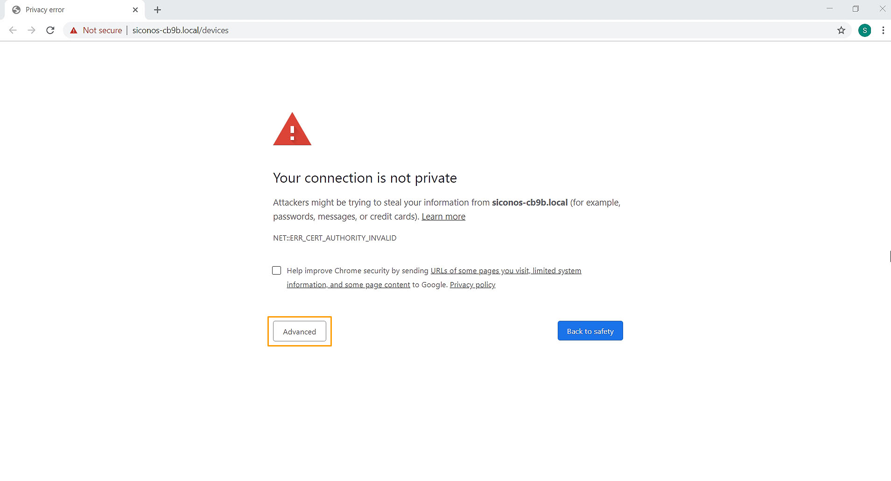Bookmark this page with the star
Screen dimensions: 891x481
(841, 30)
